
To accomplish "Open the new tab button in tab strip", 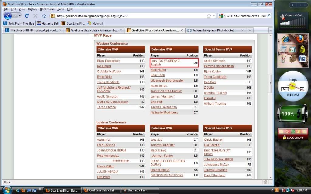I will 250,30.
